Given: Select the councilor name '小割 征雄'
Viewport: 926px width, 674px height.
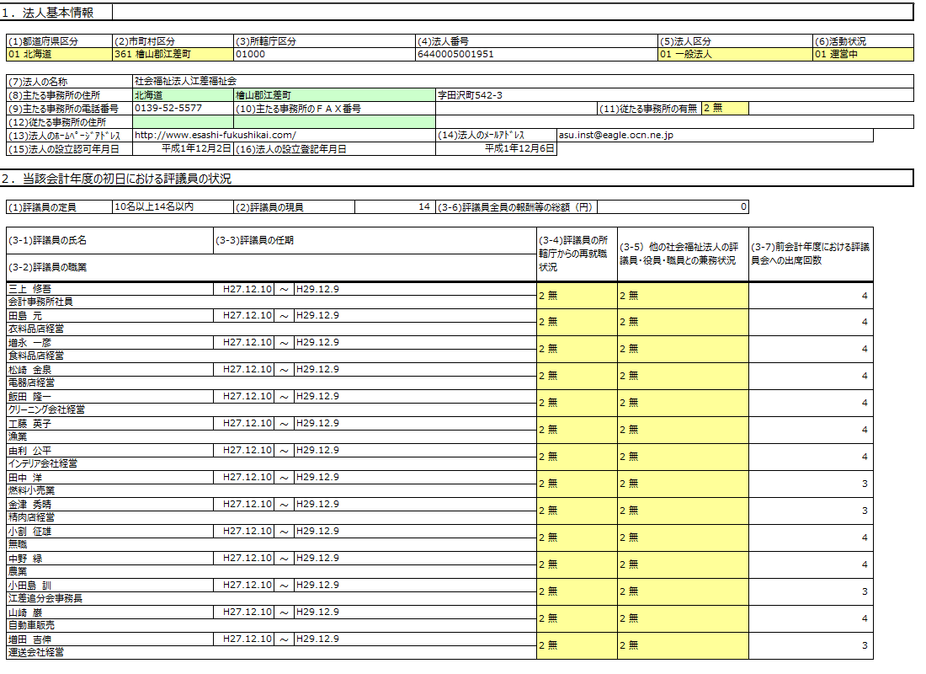Looking at the screenshot, I should (109, 532).
